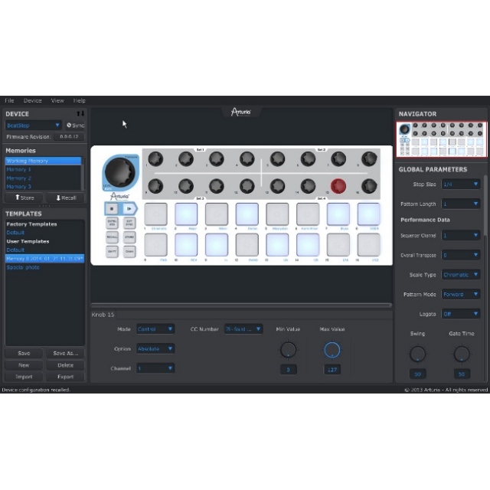The height and width of the screenshot is (490, 490).
Task: Select the EXT SYNC device button
Action: 129,223
